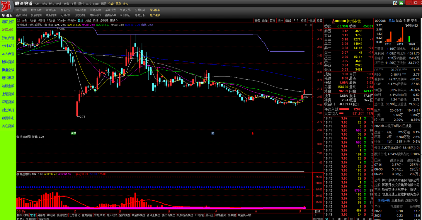Viewport: 422px width, 220px height.
Task: Click F10 chart button
Action: 296,21
